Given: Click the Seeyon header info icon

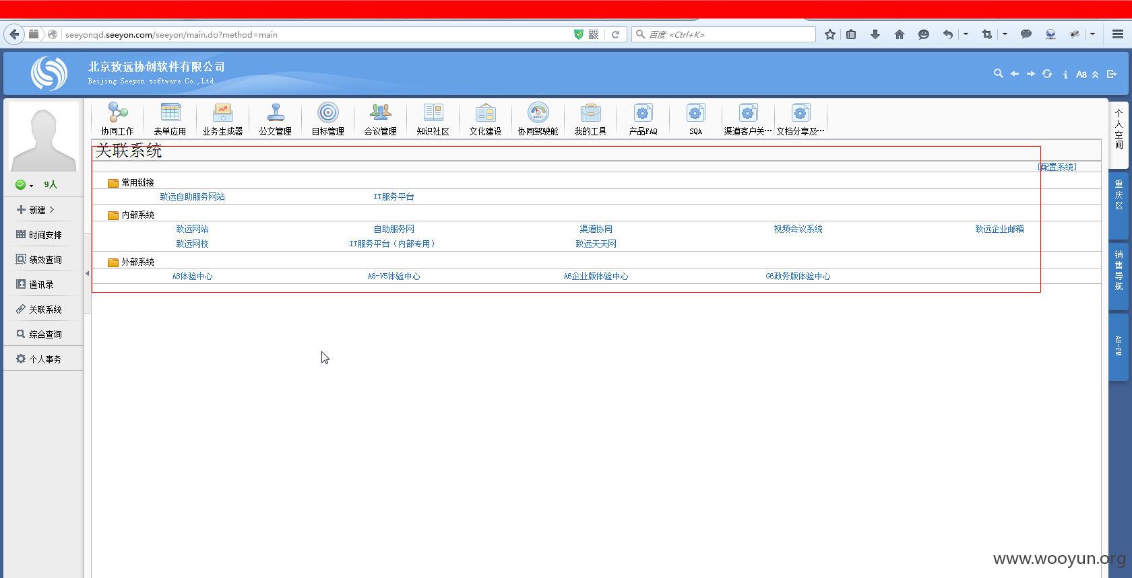Looking at the screenshot, I should [1065, 75].
